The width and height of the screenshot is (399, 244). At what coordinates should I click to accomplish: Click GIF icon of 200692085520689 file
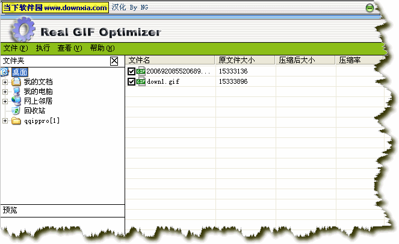[x=141, y=71]
